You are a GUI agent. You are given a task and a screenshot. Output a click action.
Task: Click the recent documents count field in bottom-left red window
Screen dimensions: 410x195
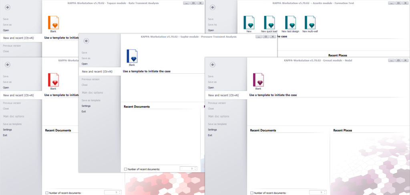[x=113, y=192]
